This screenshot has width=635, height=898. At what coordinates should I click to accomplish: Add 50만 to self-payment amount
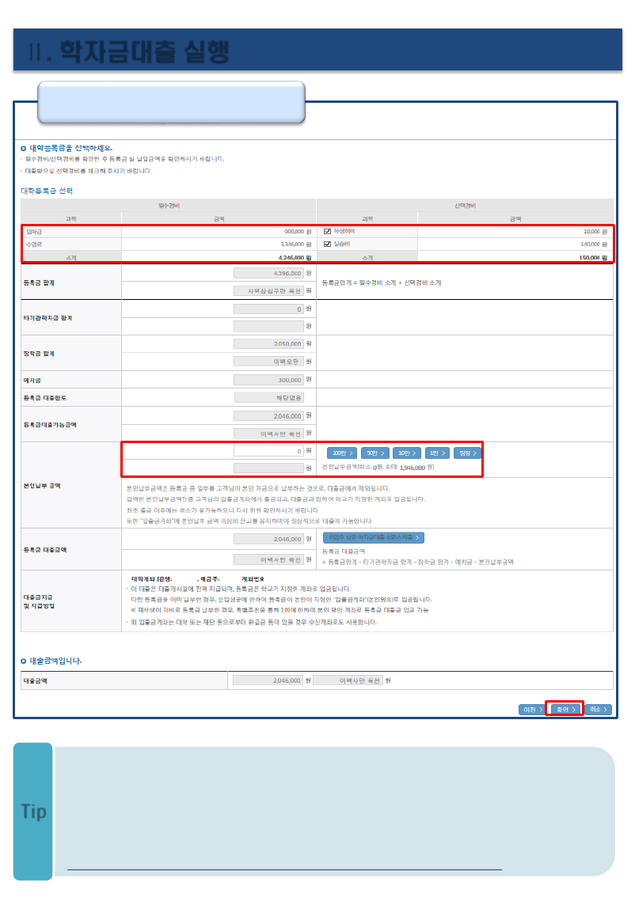pyautogui.click(x=374, y=453)
